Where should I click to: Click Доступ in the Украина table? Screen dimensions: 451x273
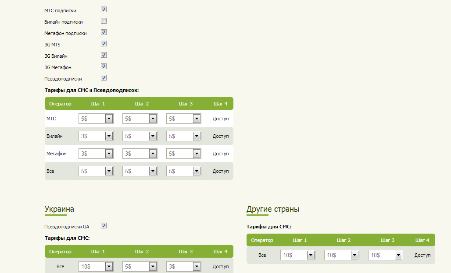pos(221,267)
